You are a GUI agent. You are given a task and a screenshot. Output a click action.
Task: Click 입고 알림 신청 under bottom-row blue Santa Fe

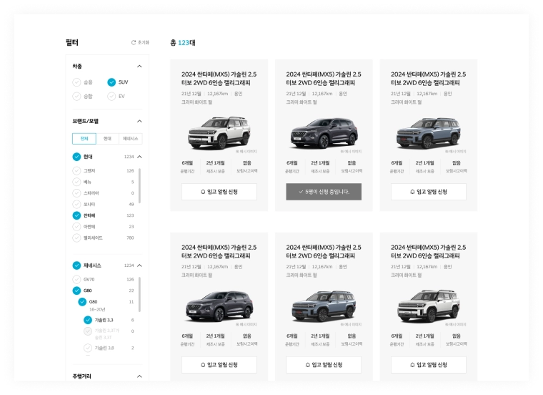coord(324,365)
